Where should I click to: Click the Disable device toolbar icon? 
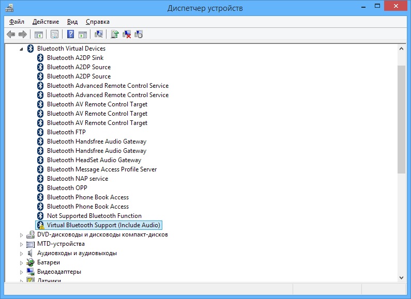(139, 34)
